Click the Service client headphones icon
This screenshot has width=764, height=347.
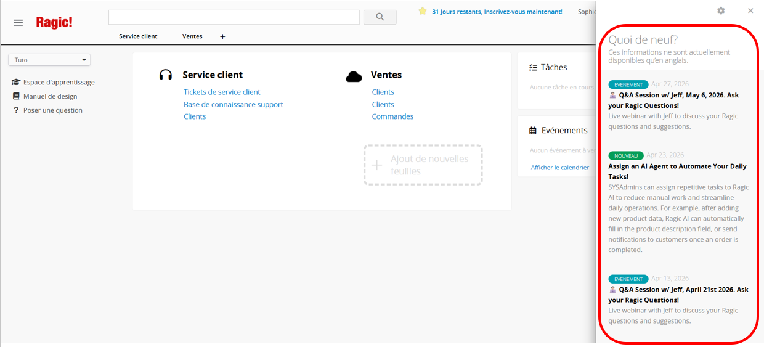(165, 75)
